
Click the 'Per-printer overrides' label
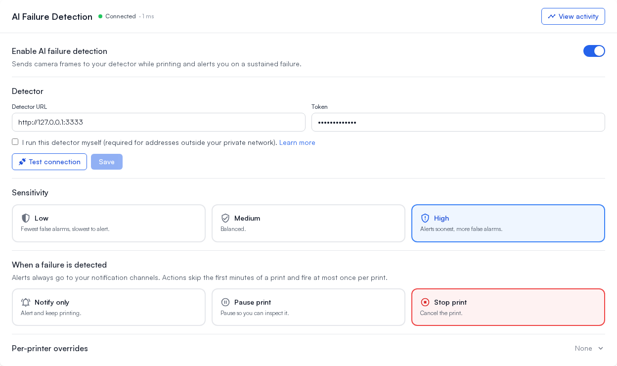pos(50,348)
